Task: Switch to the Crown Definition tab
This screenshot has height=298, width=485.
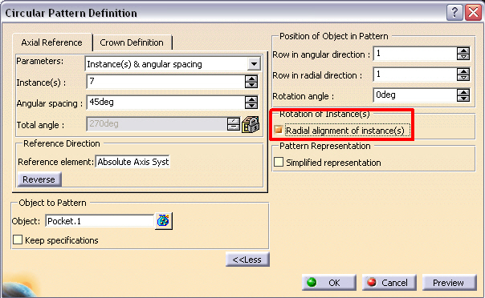Action: pos(132,42)
